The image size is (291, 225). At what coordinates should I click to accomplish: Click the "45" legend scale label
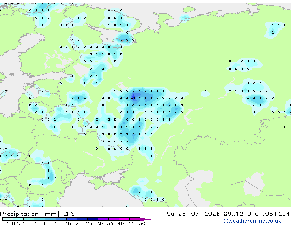[131, 223]
